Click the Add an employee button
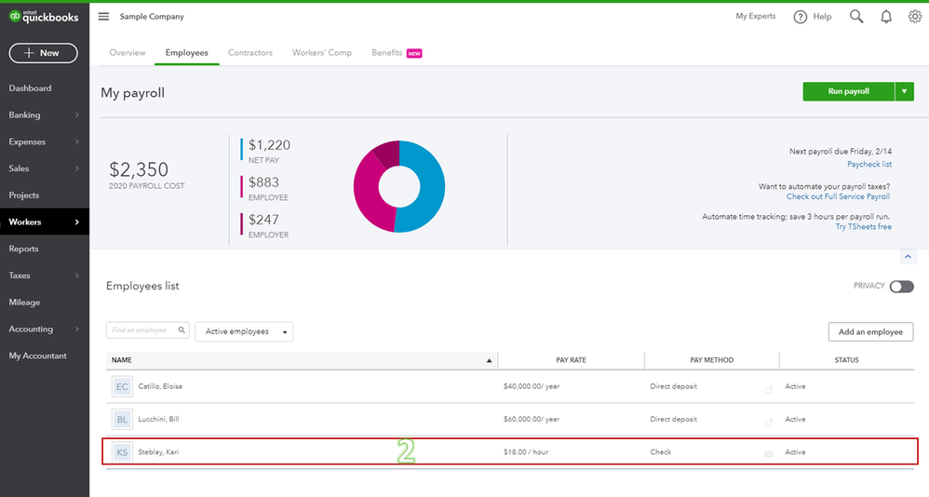Viewport: 929px width, 497px height. [x=870, y=331]
